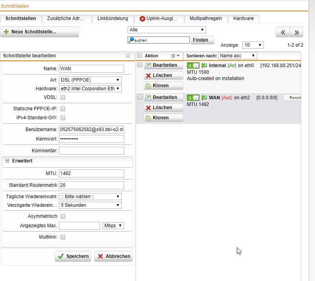Click the Neue Schnittstelle... button
This screenshot has width=315, height=281.
[39, 32]
